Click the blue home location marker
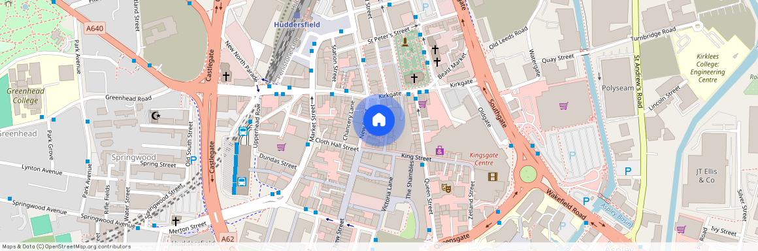758x251 pixels. [x=379, y=120]
